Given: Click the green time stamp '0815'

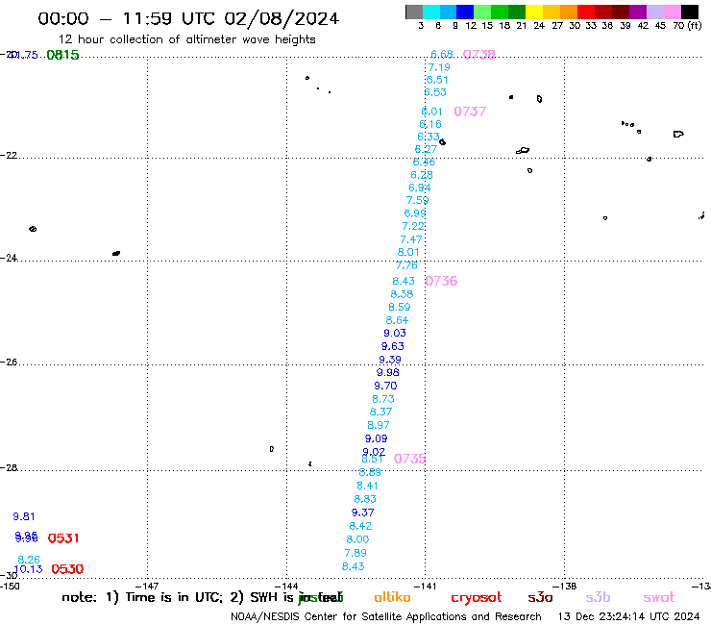Looking at the screenshot, I should tap(62, 55).
